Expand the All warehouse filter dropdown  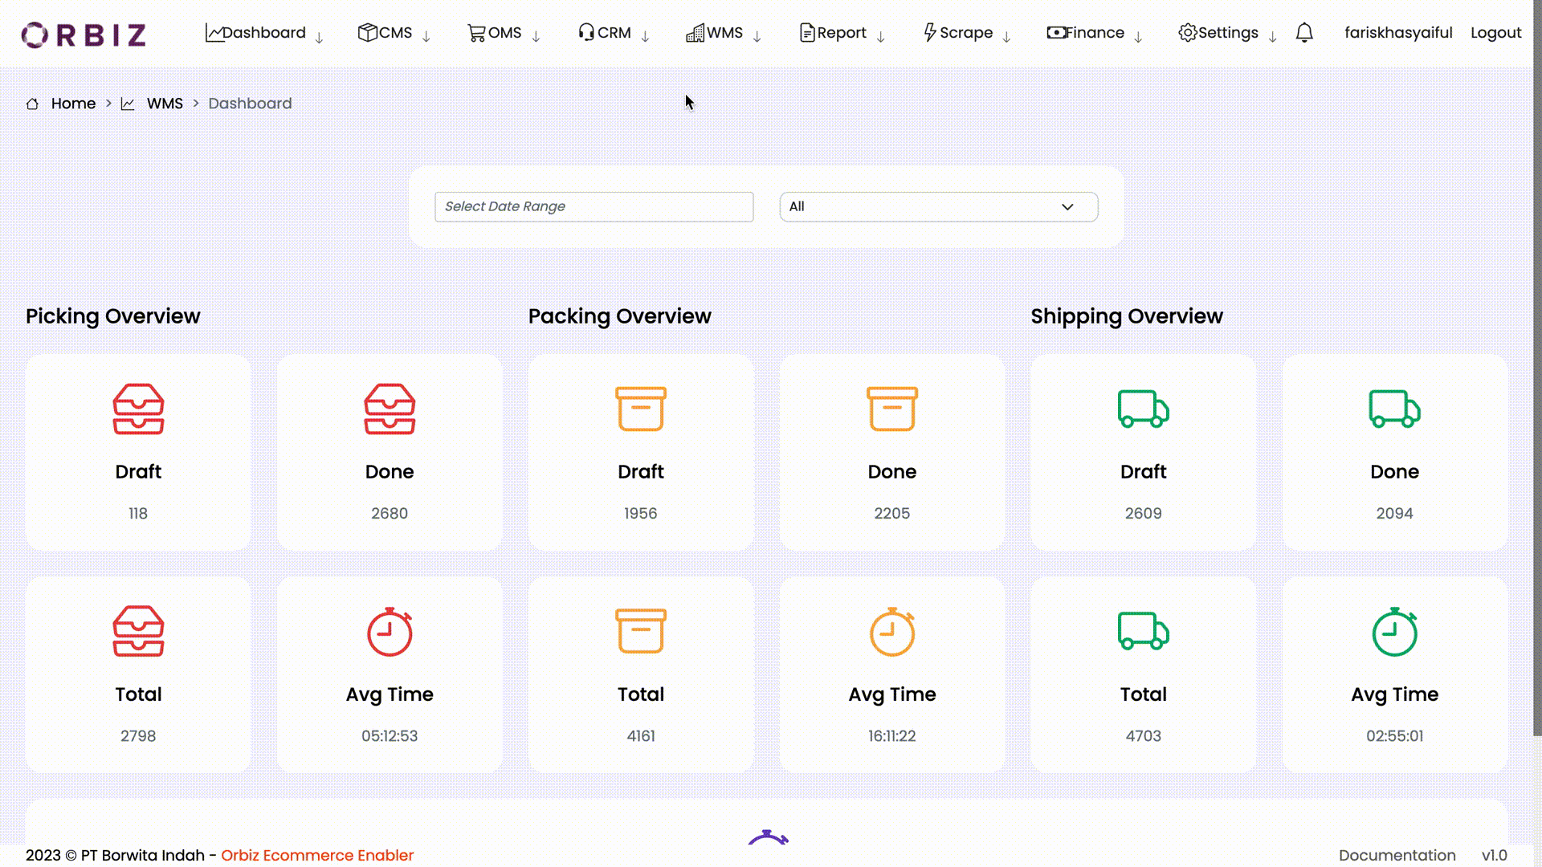(937, 206)
